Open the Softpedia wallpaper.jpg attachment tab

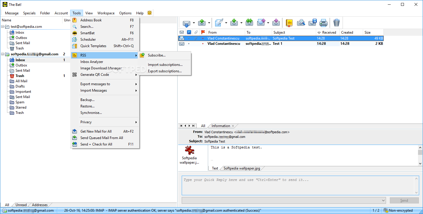[x=242, y=168]
